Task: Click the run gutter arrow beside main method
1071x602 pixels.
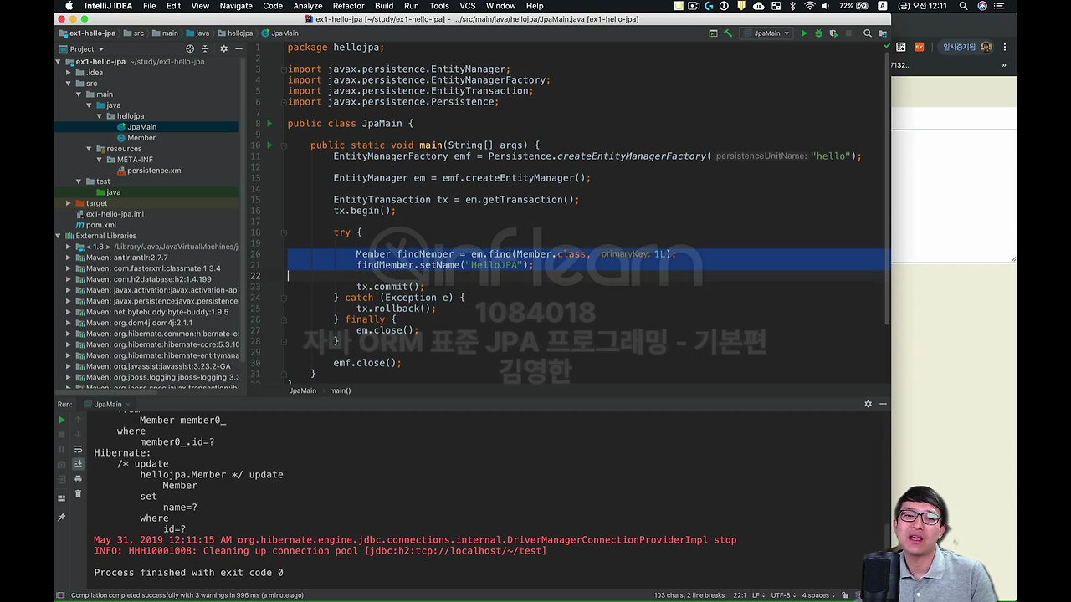Action: point(269,145)
